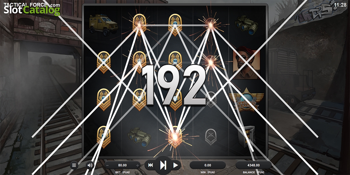This screenshot has height=175, width=350.
Task: Click the 4348.00 balance display
Action: pos(253,165)
